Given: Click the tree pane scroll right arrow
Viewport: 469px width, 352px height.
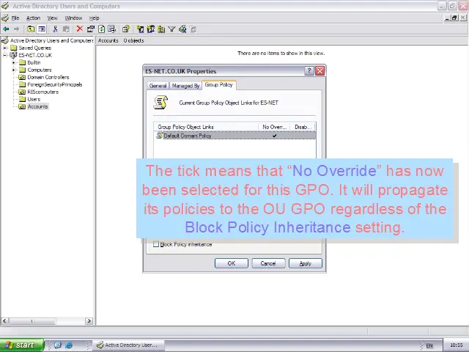Looking at the screenshot, I should 89,321.
